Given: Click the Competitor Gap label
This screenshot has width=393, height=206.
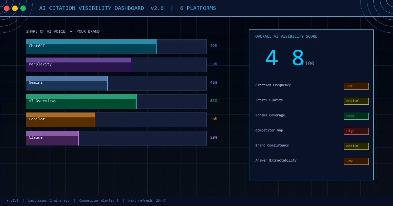Looking at the screenshot, I should coord(269,130).
